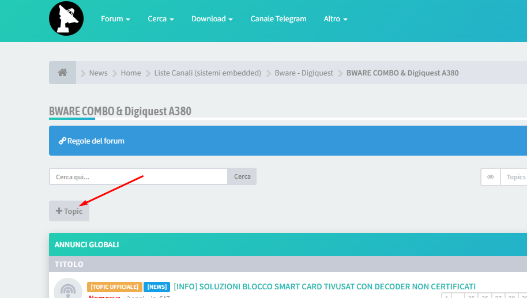Click the Topics button
This screenshot has height=298, width=527.
pos(515,177)
